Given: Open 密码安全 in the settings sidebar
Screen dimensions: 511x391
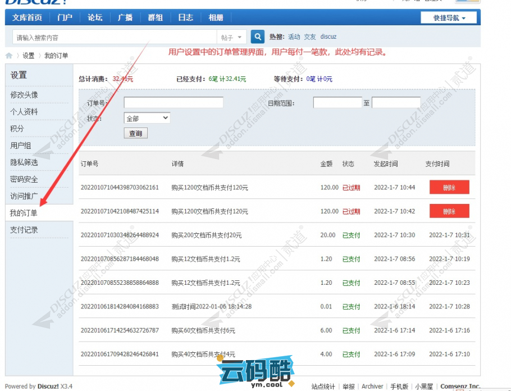Looking at the screenshot, I should click(x=24, y=179).
